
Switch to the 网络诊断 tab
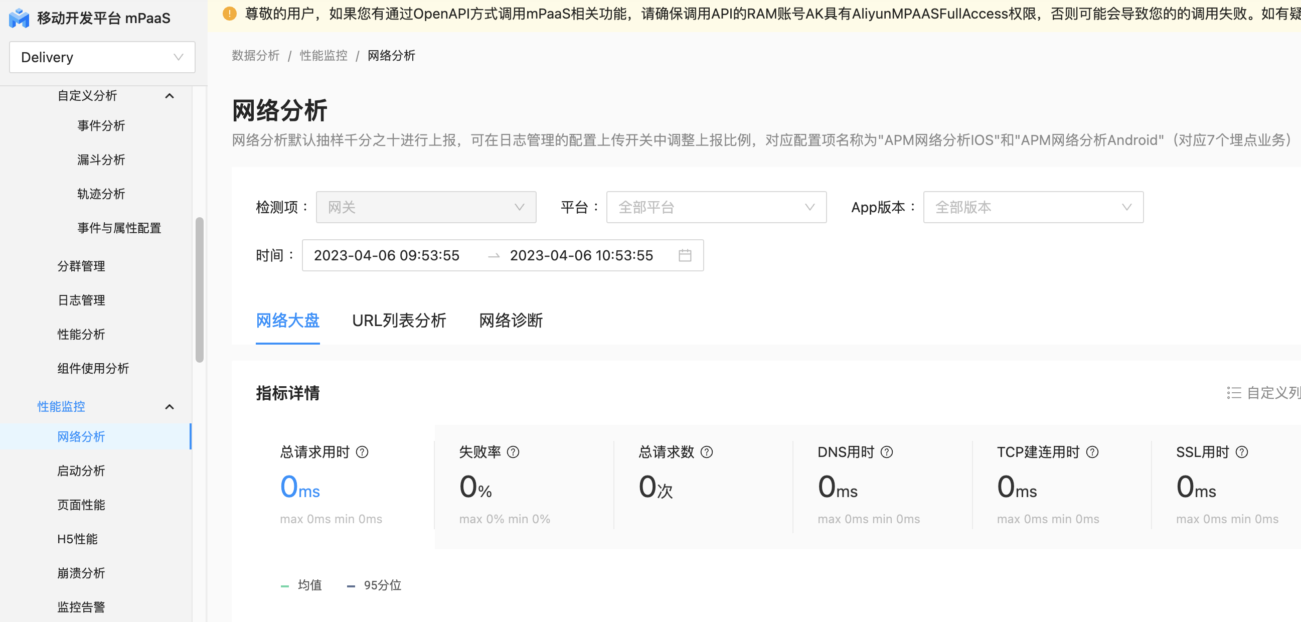pyautogui.click(x=511, y=321)
